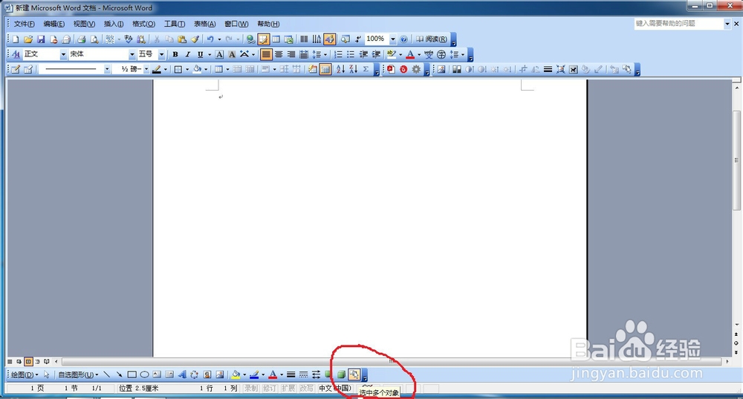Click the font color red A button
This screenshot has width=743, height=399.
[410, 54]
